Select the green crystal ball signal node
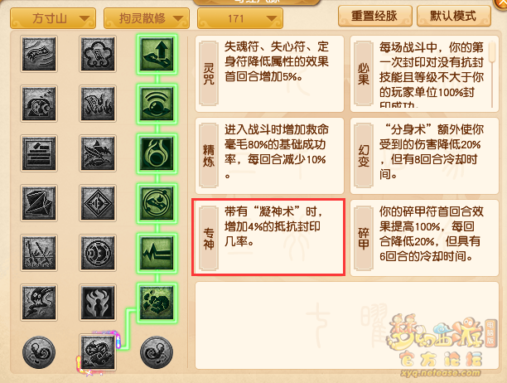Screen dimensions: 507x383 pos(157,104)
